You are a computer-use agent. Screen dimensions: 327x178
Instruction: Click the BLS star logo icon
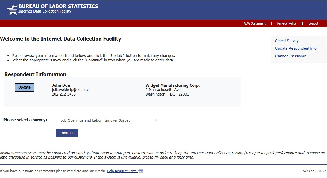[x=12, y=10]
